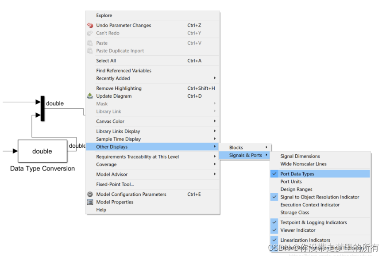
Task: Choose Select All menu entry
Action: click(x=153, y=61)
